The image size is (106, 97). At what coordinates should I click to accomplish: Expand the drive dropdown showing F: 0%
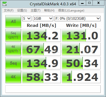tap(77, 18)
